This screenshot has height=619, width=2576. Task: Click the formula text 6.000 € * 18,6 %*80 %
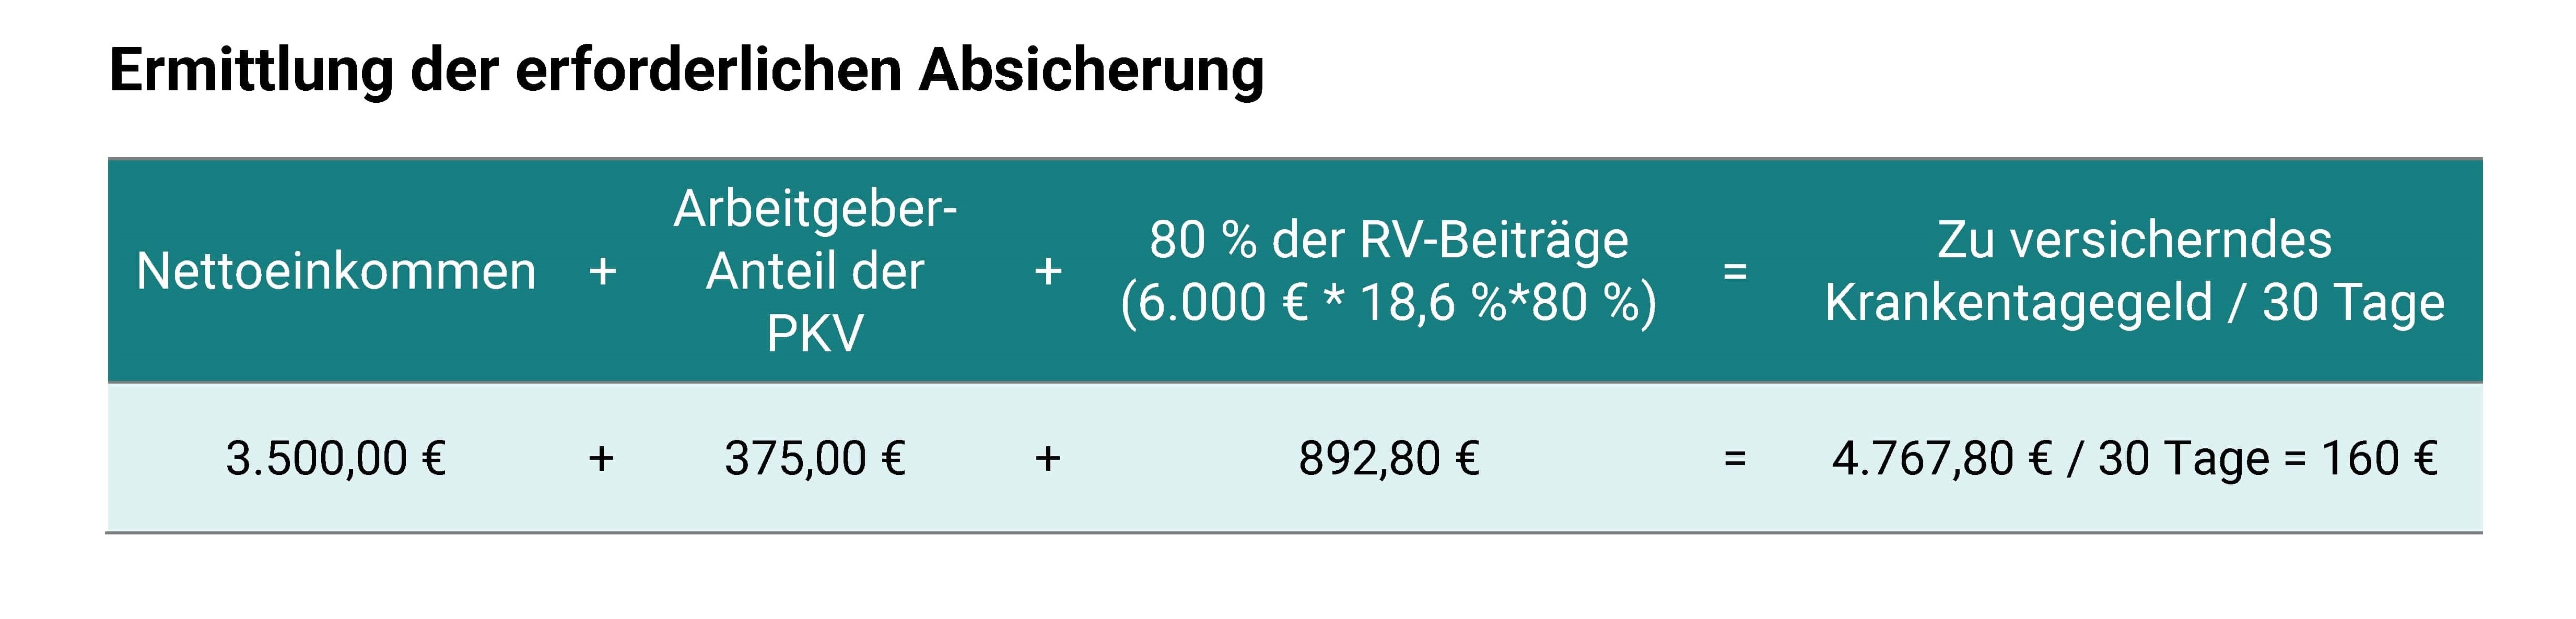point(1388,302)
